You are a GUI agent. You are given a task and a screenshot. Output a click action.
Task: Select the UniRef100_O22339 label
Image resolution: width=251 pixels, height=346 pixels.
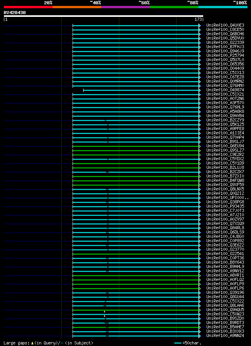(225, 43)
